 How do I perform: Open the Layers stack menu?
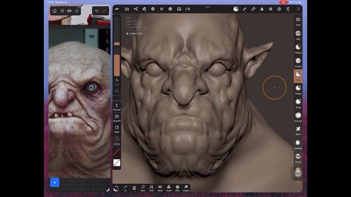pyautogui.click(x=270, y=9)
